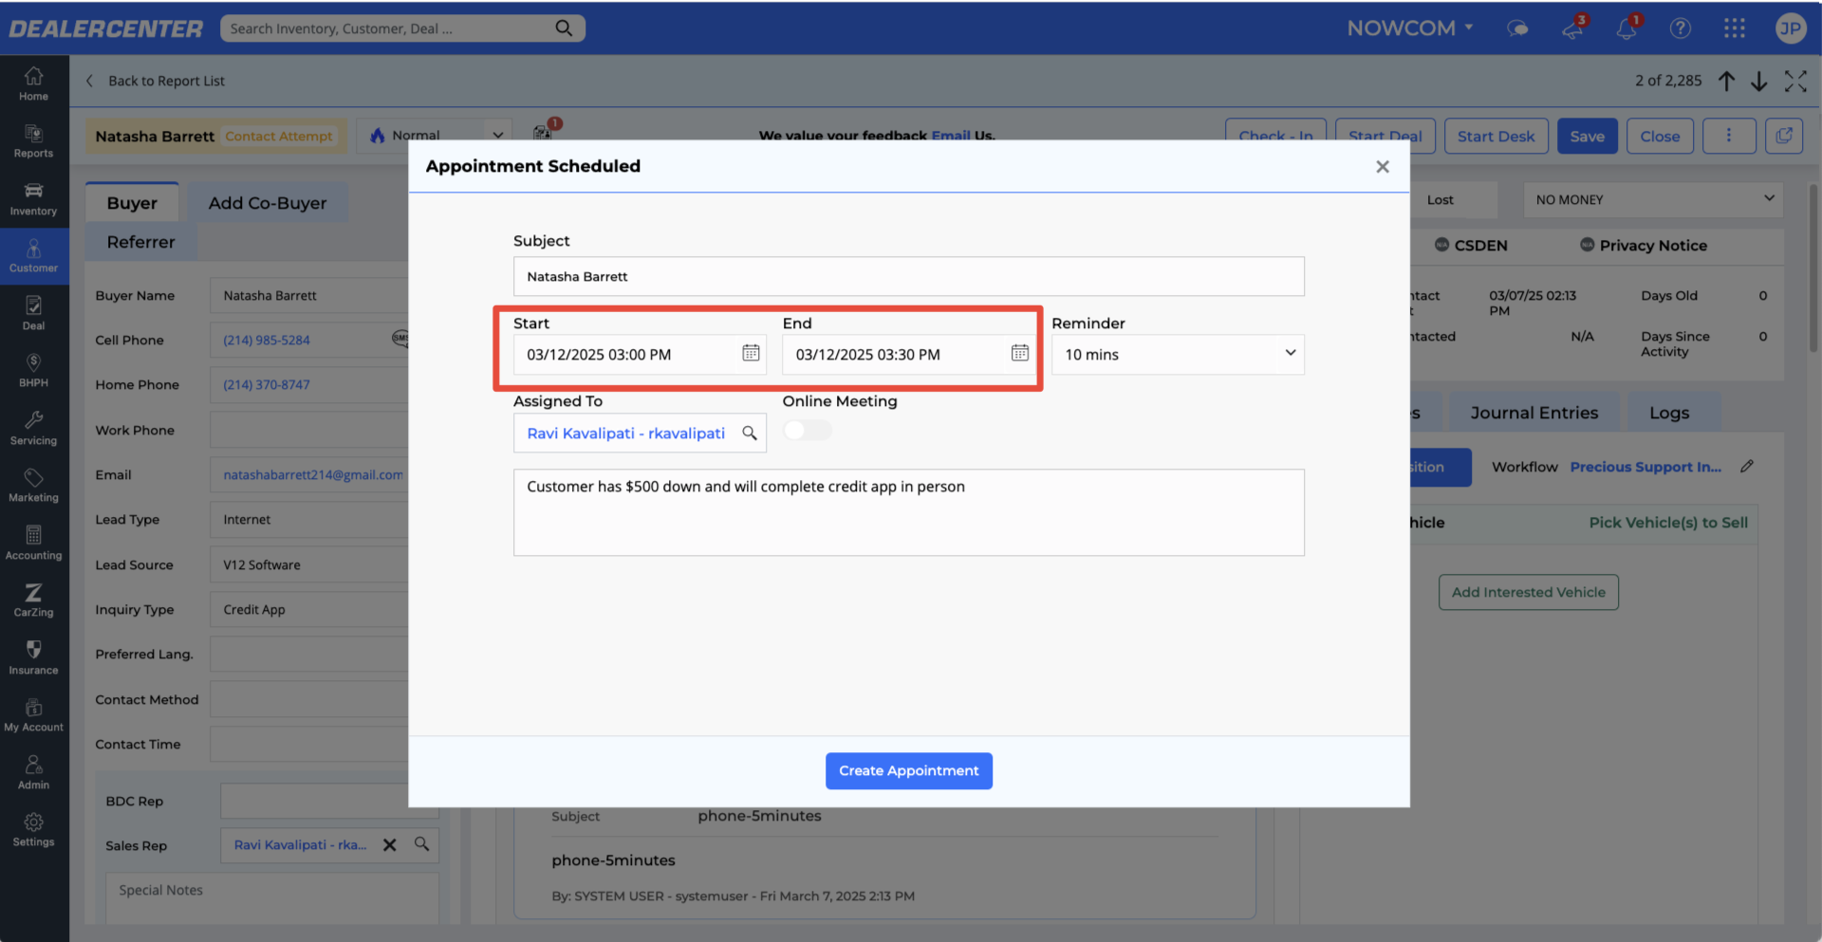Switch to the Buyer tab

pyautogui.click(x=132, y=203)
